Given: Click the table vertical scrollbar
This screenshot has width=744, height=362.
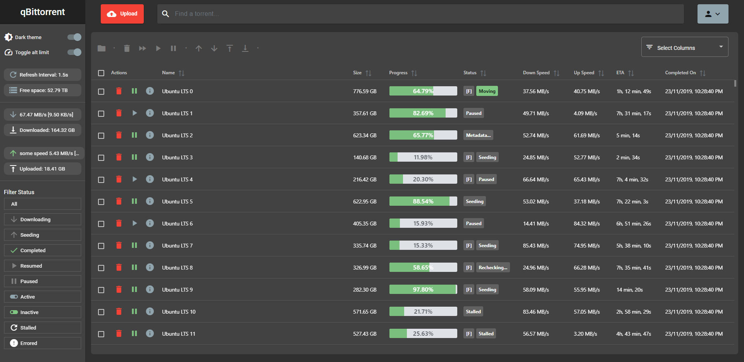Looking at the screenshot, I should (x=735, y=83).
